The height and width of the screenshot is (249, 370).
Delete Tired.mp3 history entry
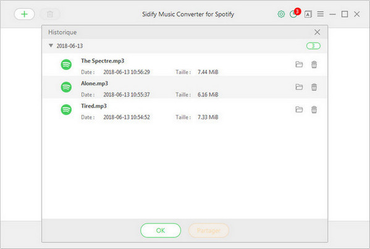pos(314,109)
